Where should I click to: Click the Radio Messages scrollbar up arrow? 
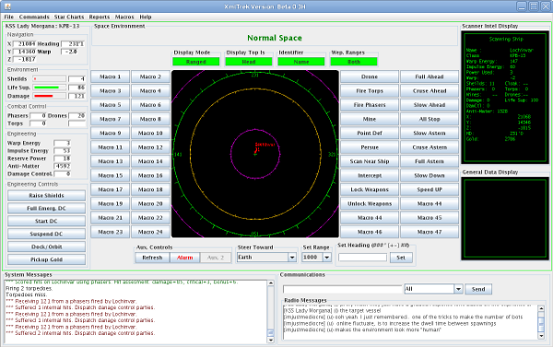(541, 308)
